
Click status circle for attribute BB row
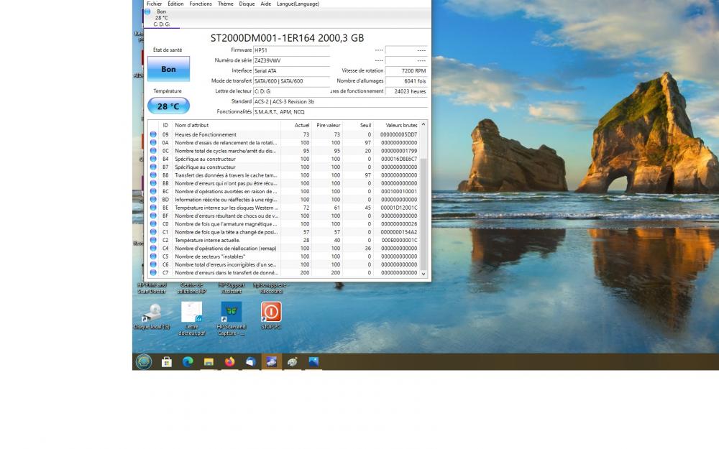(x=153, y=183)
